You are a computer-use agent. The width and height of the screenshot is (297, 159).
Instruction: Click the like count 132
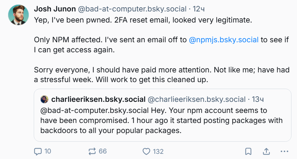[x=158, y=151]
